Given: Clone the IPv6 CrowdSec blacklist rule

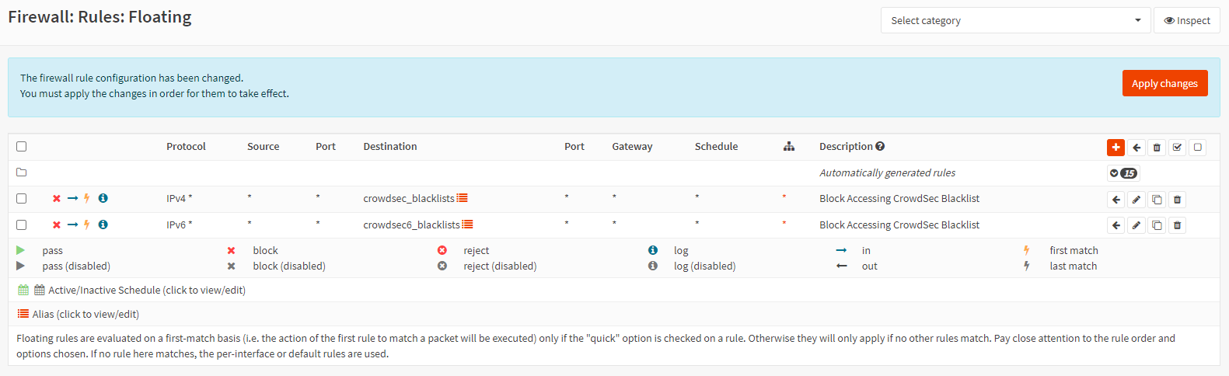Looking at the screenshot, I should coord(1157,225).
